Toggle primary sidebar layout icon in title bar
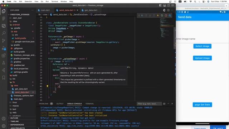Image resolution: width=229 pixels, height=129 pixels. pos(161,5)
